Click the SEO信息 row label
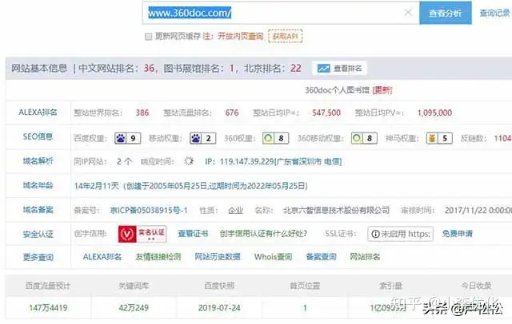This screenshot has width=512, height=324. (38, 136)
